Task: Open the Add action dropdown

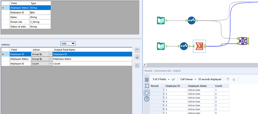Action: pos(68,43)
